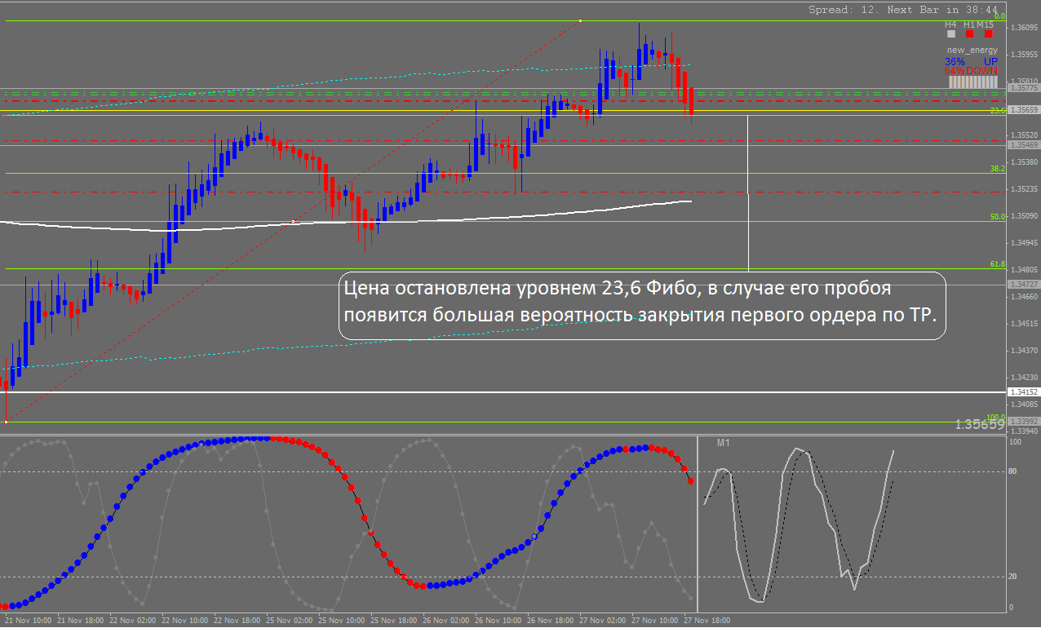Screen dimensions: 1041x628
Task: Click the 1.34370 price scale value
Action: (x=1024, y=351)
